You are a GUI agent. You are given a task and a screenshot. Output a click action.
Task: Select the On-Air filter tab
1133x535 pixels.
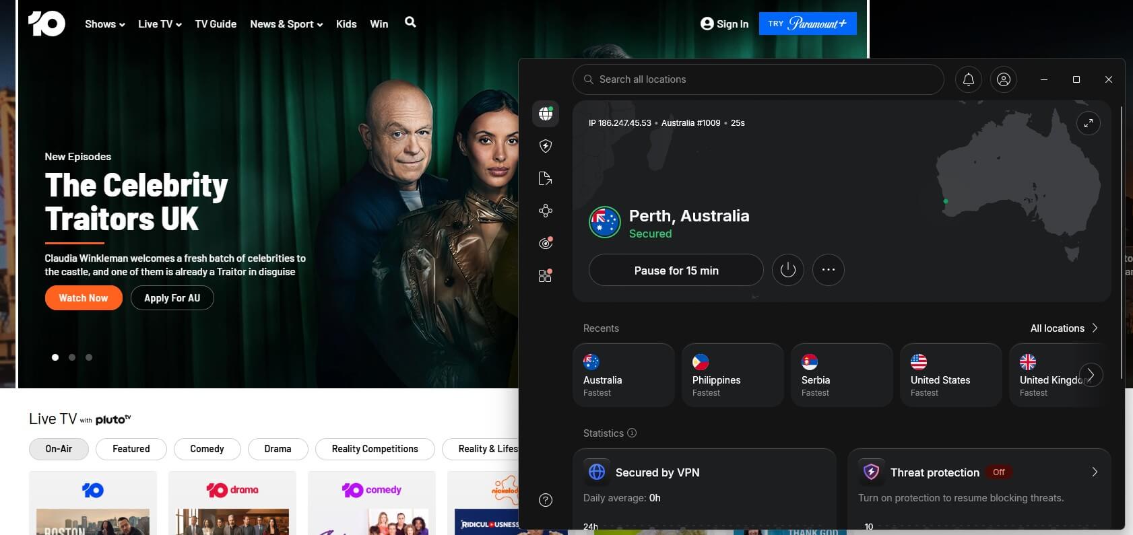(59, 449)
